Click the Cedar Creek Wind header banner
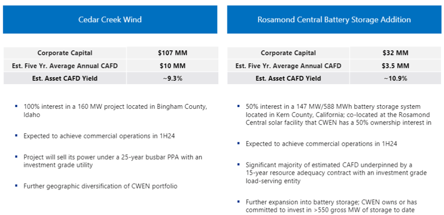The height and width of the screenshot is (215, 444). [x=110, y=20]
